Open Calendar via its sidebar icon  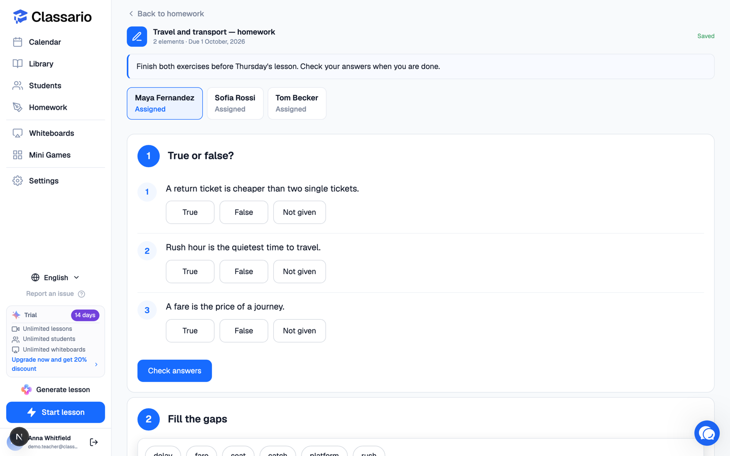point(18,42)
